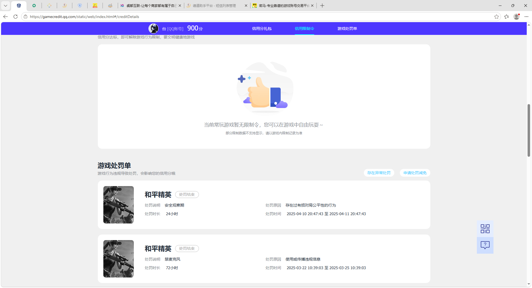Click the 存在异常处罚 button
Viewport: 532px width, 288px height.
[379, 173]
